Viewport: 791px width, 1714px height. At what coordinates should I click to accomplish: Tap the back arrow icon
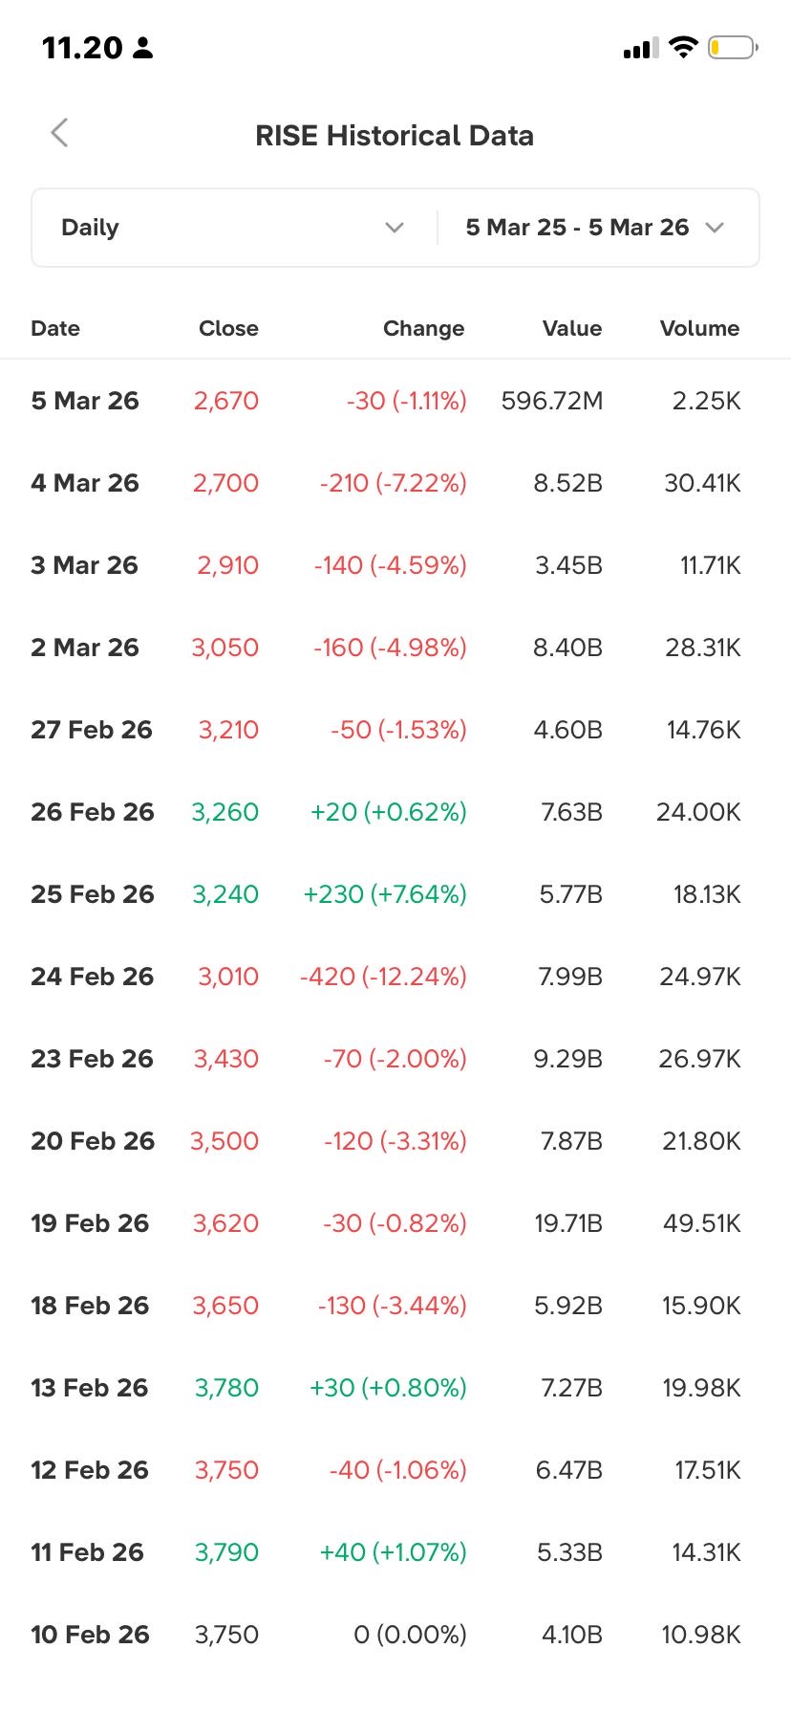pos(59,133)
